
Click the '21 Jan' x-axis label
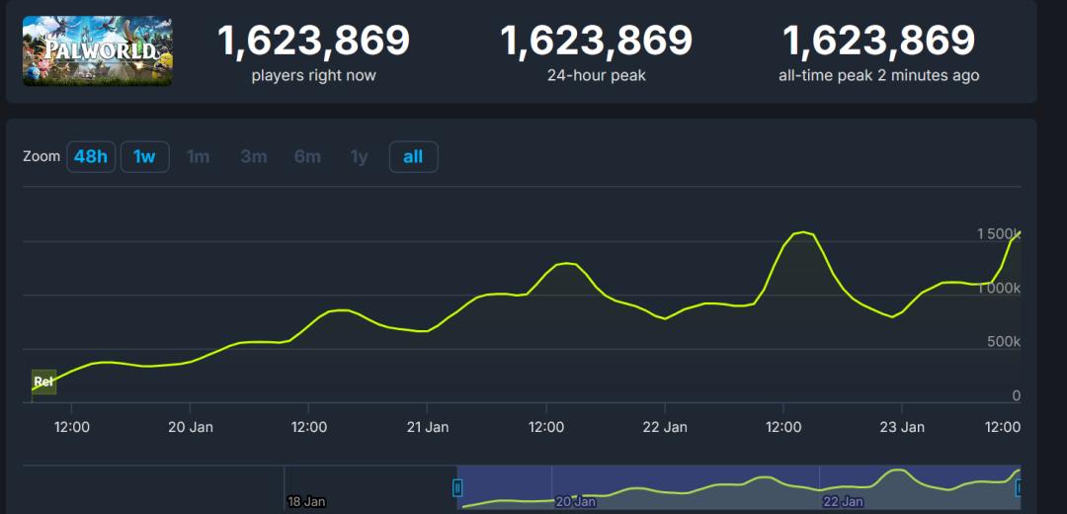pyautogui.click(x=428, y=427)
